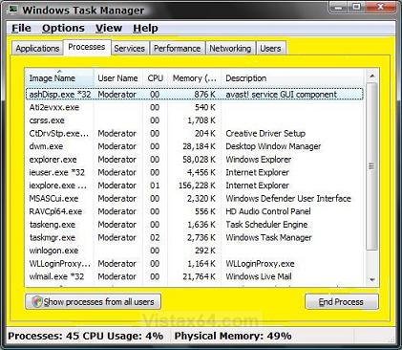
Task: Select the MSASCui.exe process
Action: [194, 199]
